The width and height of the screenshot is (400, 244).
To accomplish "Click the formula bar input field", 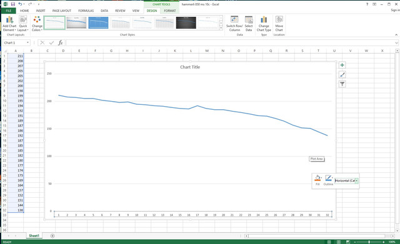I will click(x=229, y=43).
